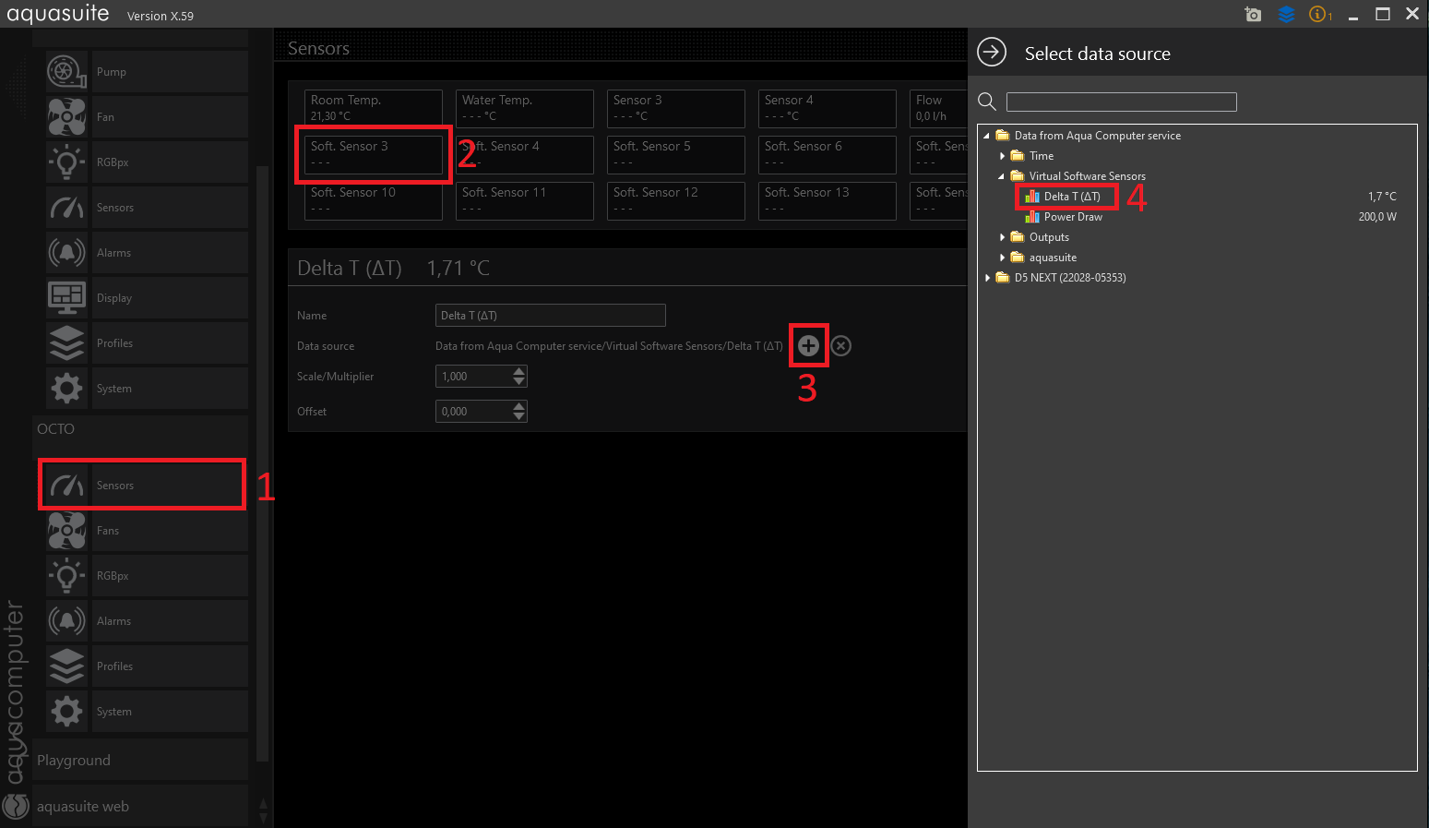Image resolution: width=1429 pixels, height=828 pixels.
Task: Click the Name input field
Action: 550,315
